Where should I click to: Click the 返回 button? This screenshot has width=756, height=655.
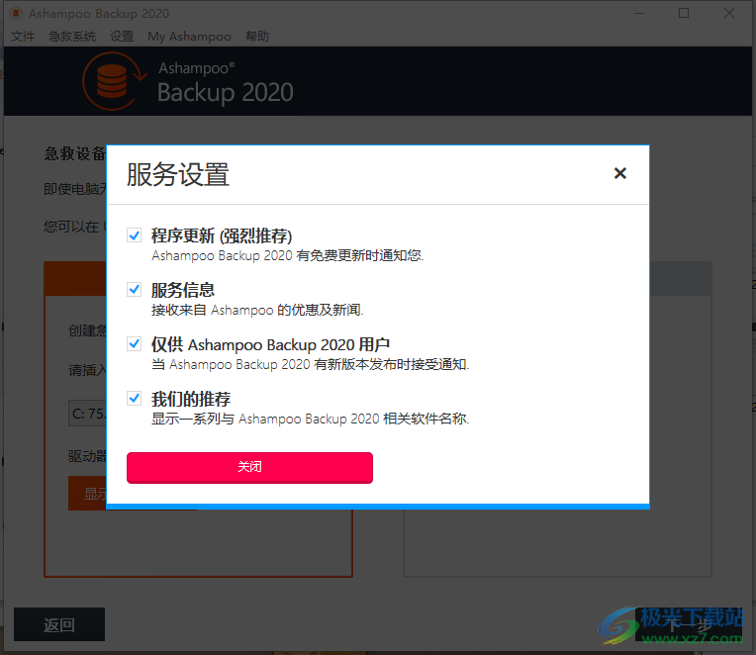coord(59,624)
